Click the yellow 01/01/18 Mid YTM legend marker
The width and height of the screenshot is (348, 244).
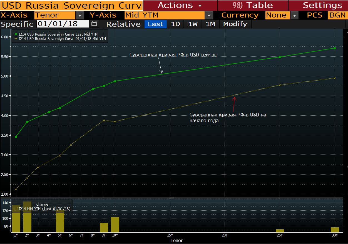(16, 39)
